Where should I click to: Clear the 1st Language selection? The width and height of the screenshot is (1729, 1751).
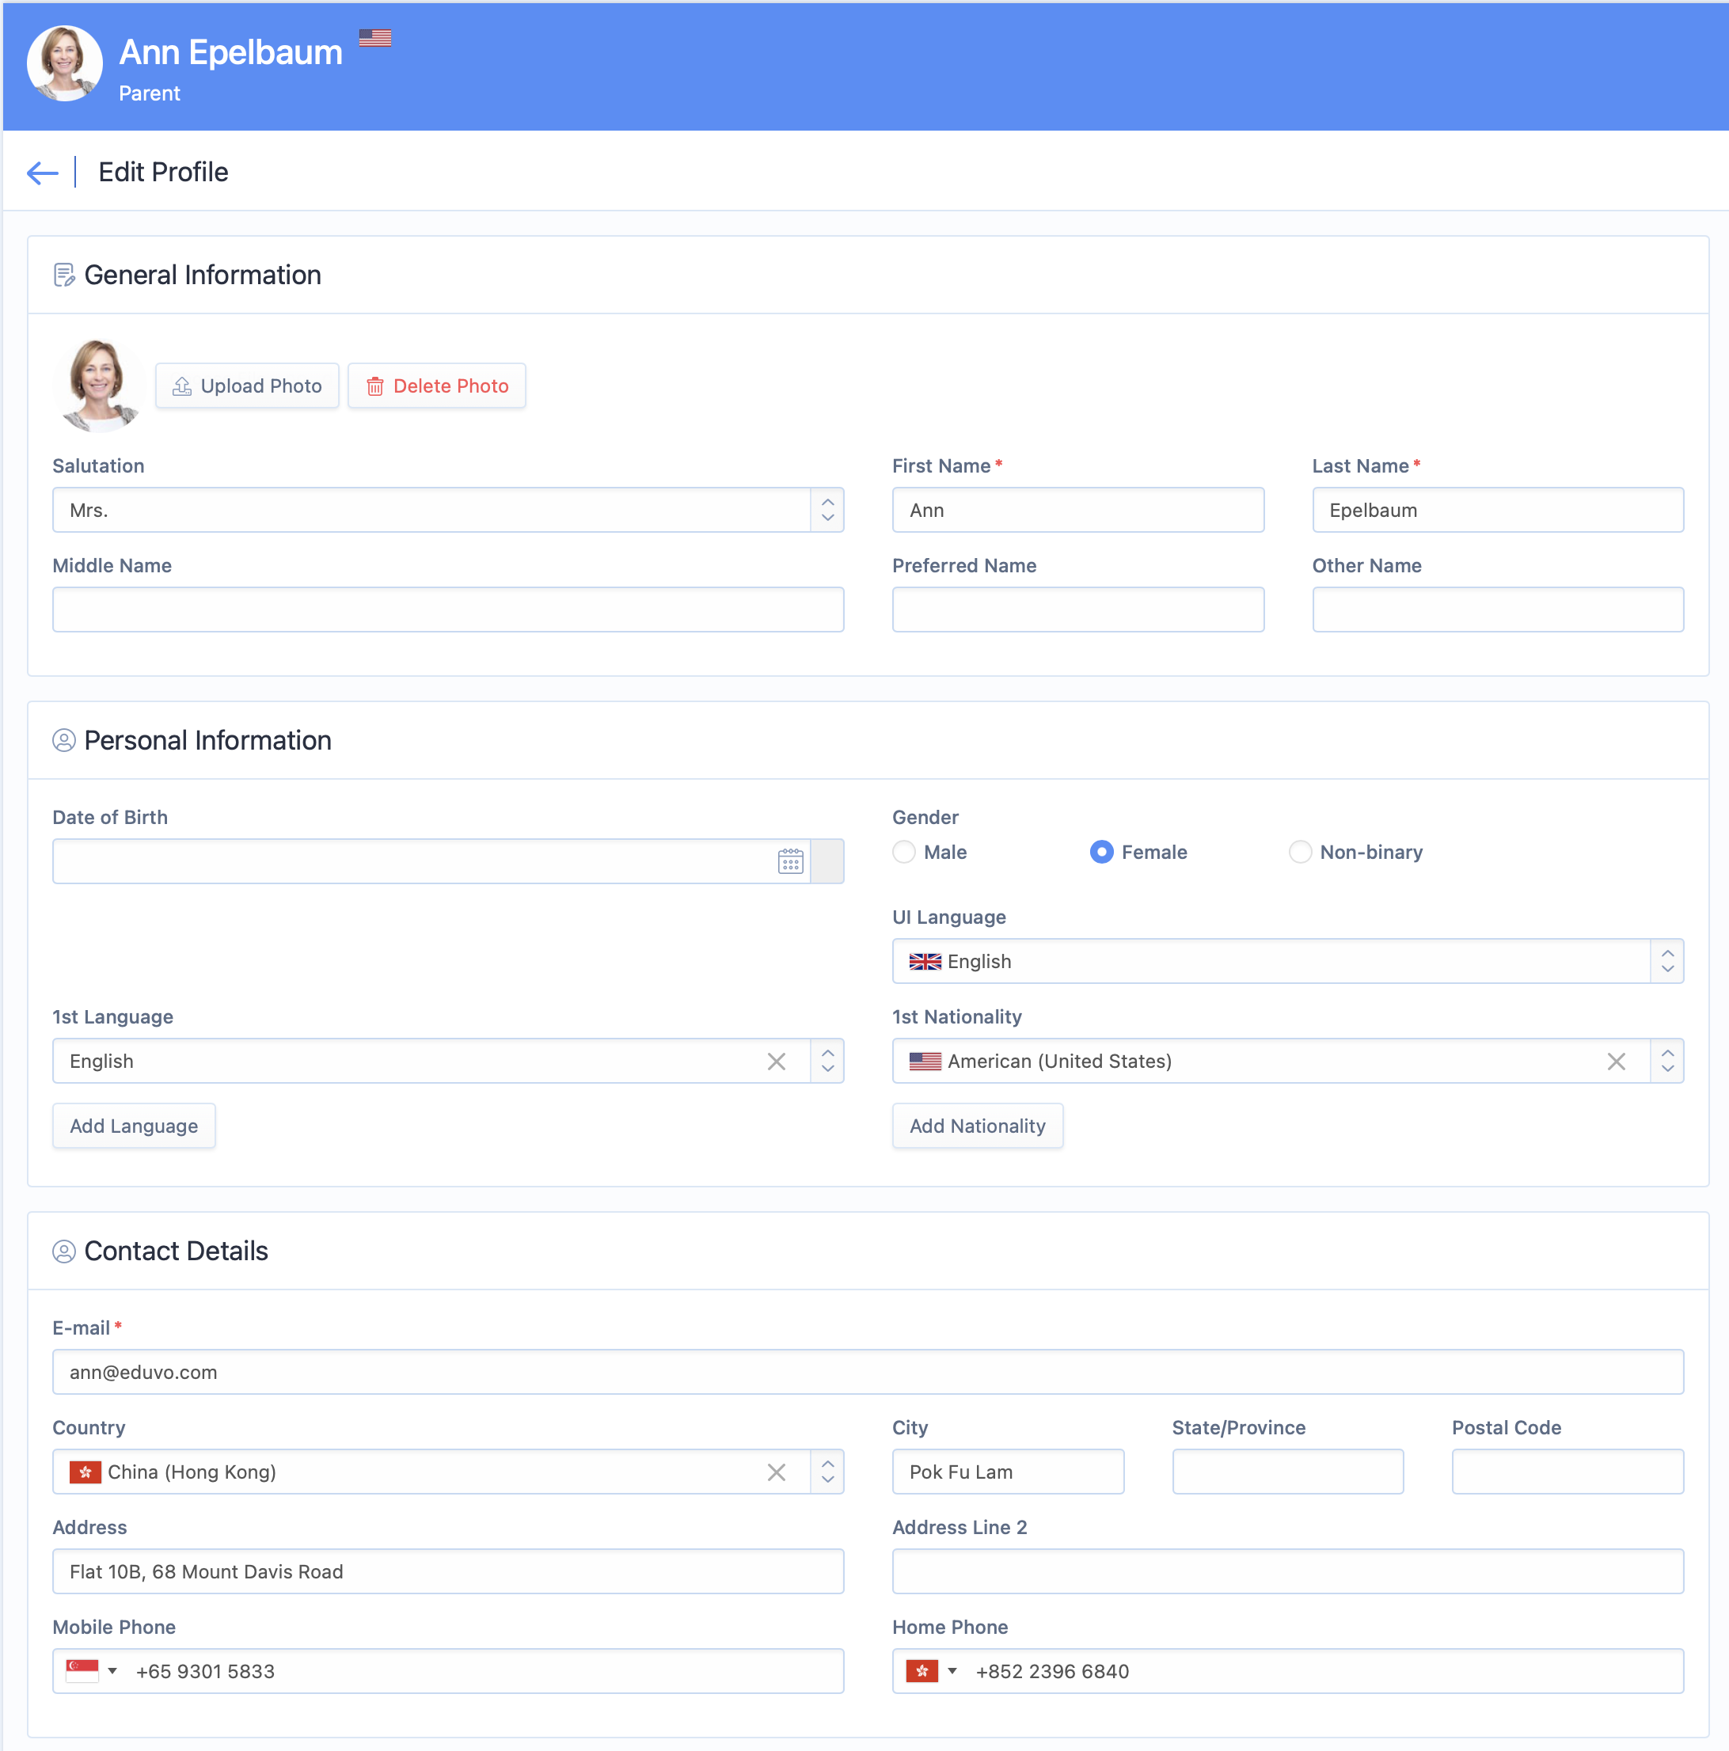coord(776,1062)
